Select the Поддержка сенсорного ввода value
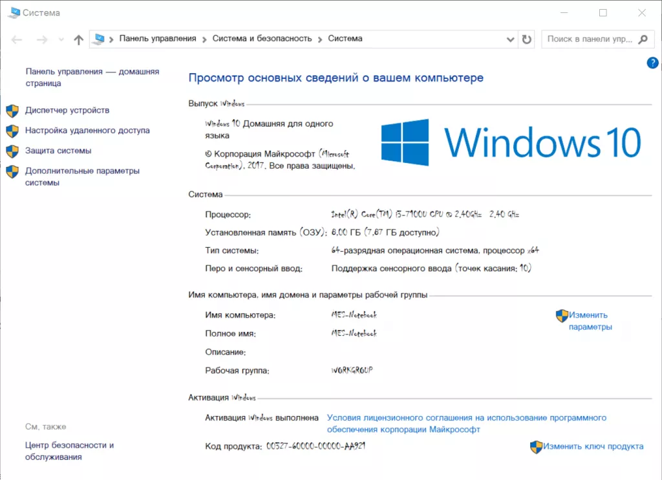 point(431,268)
